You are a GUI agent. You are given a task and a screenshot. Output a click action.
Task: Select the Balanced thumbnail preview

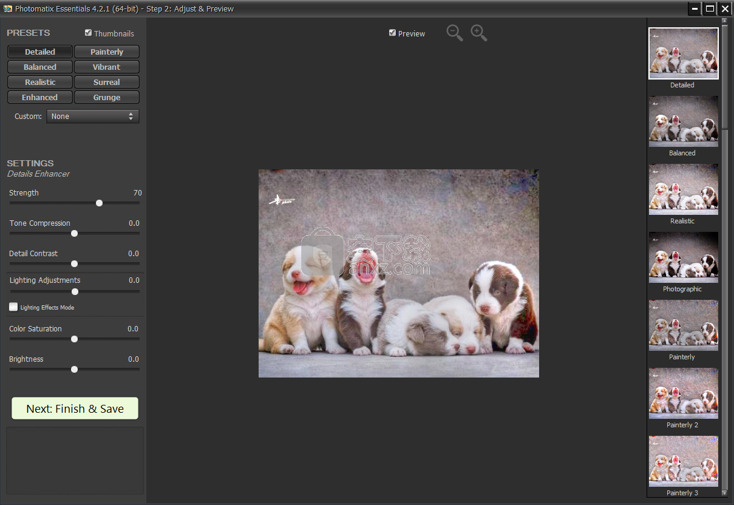coord(684,121)
